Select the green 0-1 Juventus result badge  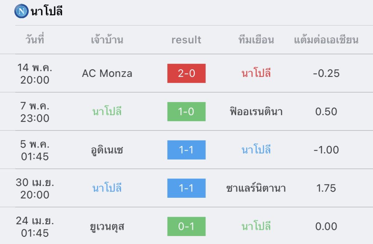coord(186,227)
